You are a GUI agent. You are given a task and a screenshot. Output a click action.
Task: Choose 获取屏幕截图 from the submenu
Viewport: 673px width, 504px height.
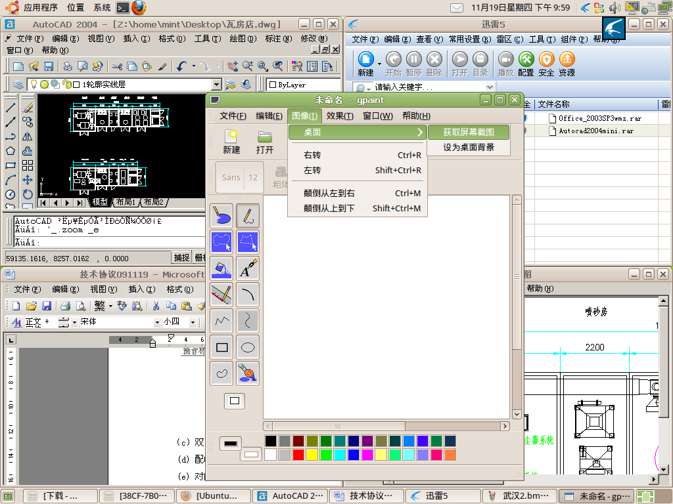coord(469,132)
